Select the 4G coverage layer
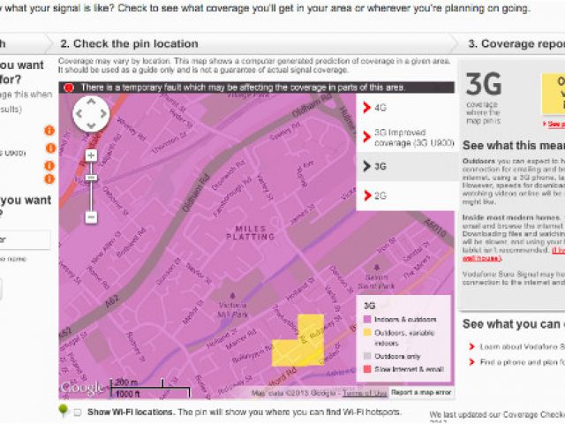 [405, 108]
